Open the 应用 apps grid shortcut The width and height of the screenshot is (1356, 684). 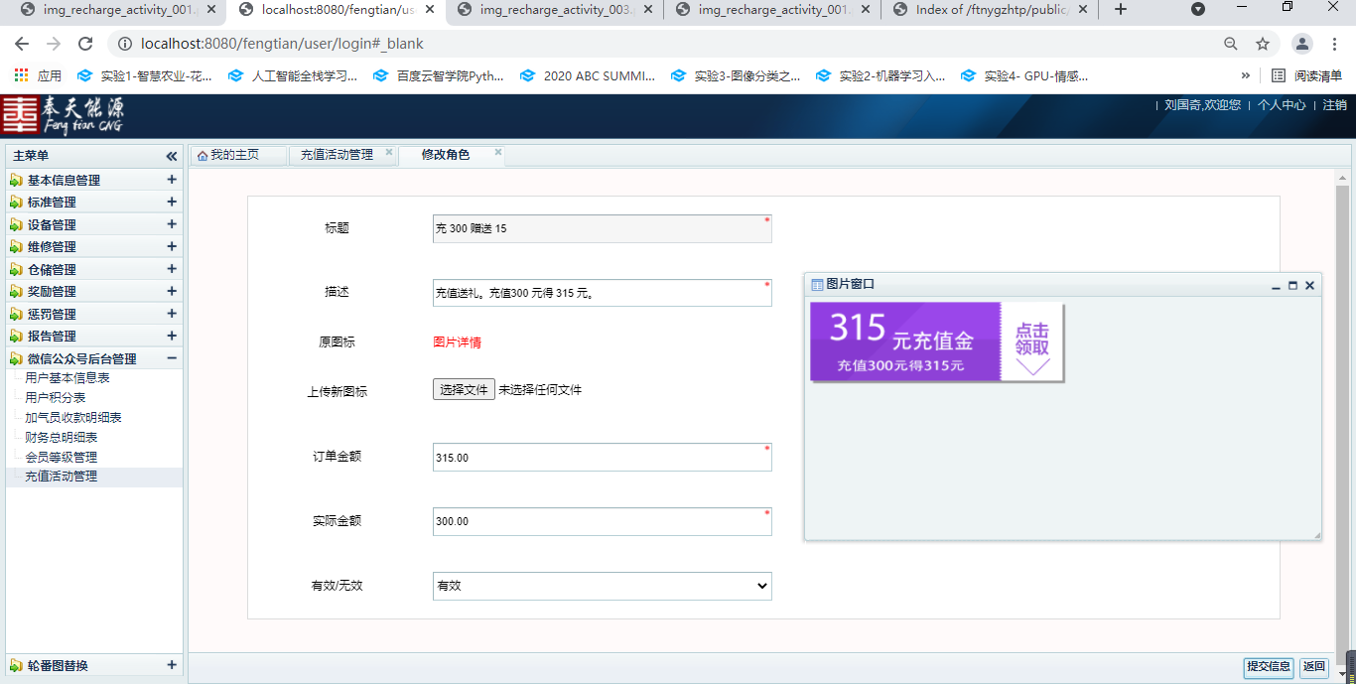(21, 75)
